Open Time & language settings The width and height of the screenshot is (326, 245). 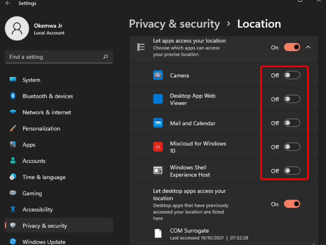click(x=59, y=177)
